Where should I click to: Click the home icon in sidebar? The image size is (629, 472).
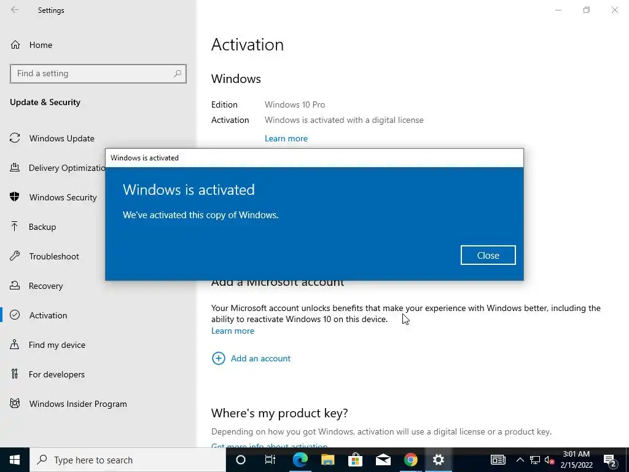click(15, 45)
